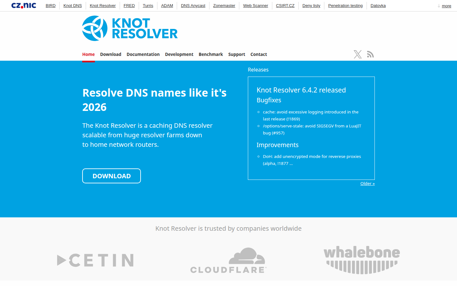This screenshot has height=286, width=457.
Task: Select the Development menu item
Action: 179,54
